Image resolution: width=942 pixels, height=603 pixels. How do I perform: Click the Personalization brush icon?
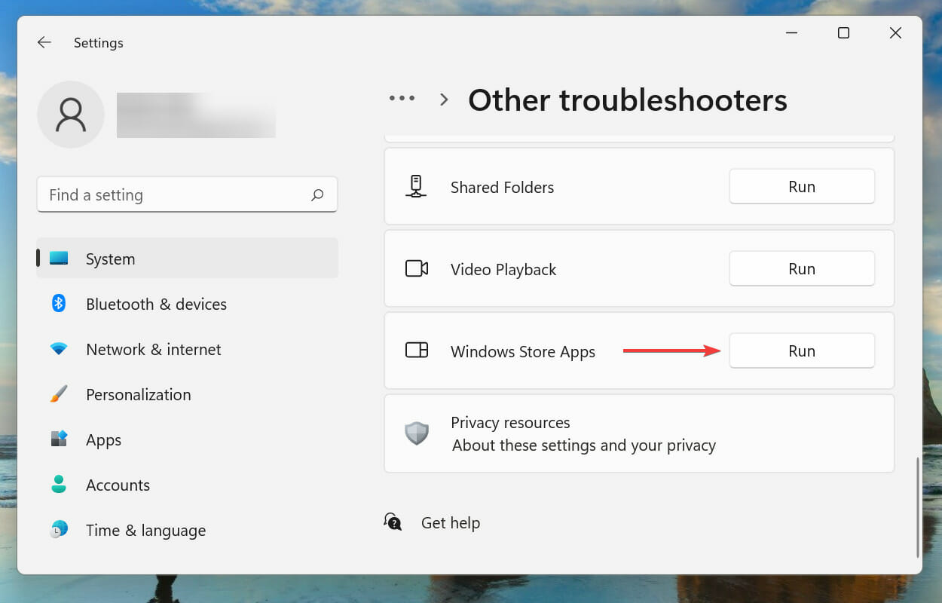tap(59, 394)
